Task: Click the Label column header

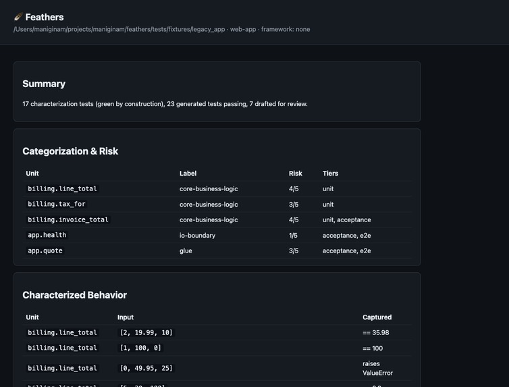Action: point(188,174)
